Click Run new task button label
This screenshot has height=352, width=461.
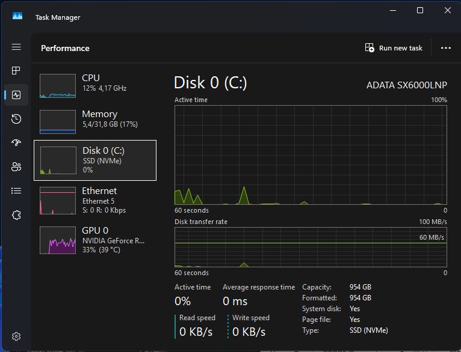click(x=400, y=48)
